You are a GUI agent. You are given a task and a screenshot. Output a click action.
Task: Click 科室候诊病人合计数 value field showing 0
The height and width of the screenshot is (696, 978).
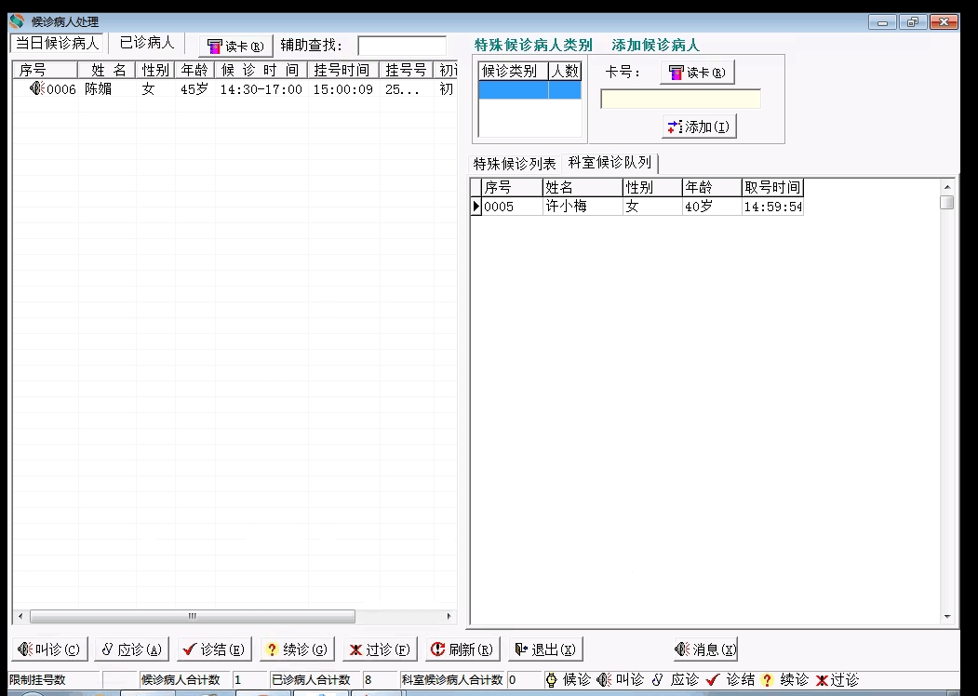[x=525, y=680]
